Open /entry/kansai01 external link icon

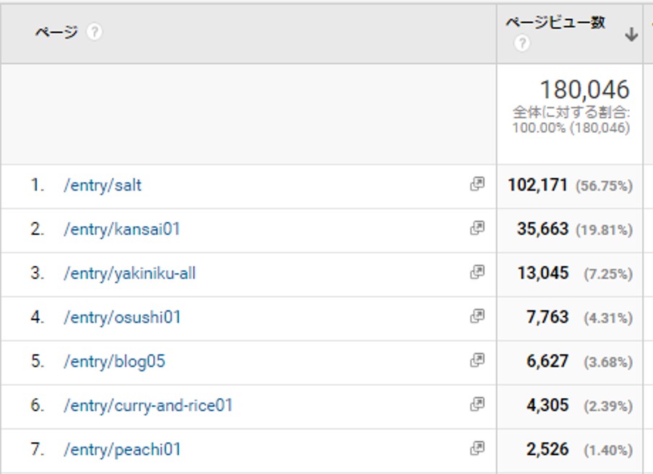click(x=477, y=228)
